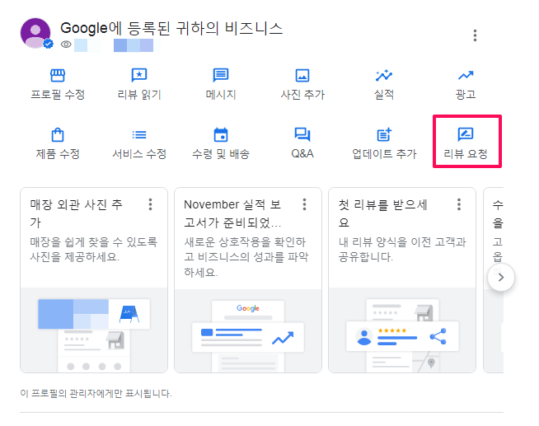This screenshot has width=539, height=426.
Task: Click 광고 label
Action: pos(466,95)
